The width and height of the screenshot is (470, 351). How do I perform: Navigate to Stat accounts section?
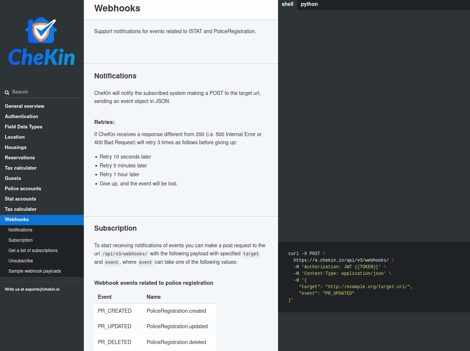(x=20, y=199)
